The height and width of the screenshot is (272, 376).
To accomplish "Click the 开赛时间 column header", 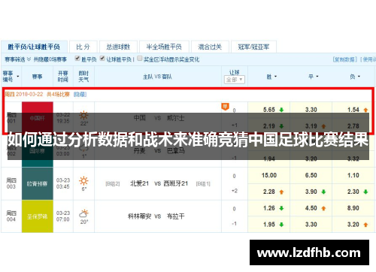I will tap(63, 77).
